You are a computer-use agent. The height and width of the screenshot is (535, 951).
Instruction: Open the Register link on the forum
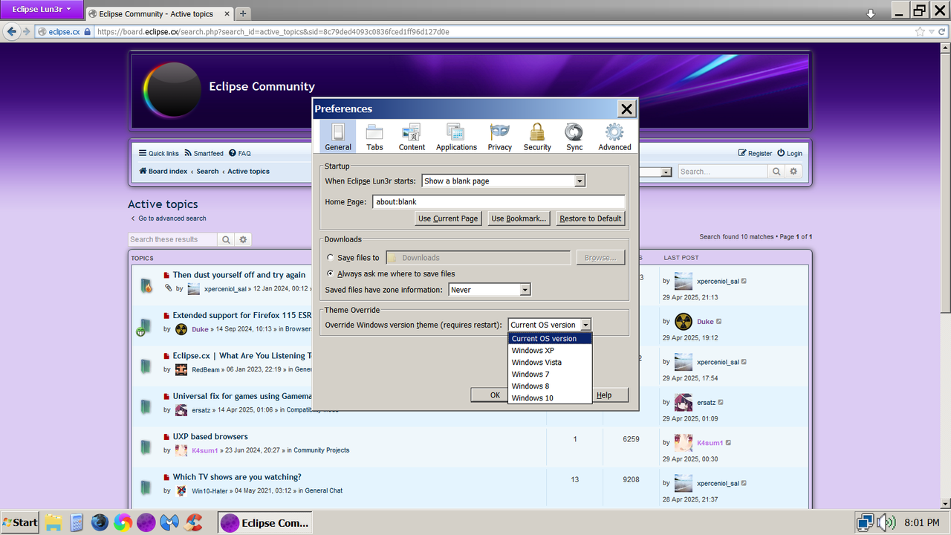[755, 153]
